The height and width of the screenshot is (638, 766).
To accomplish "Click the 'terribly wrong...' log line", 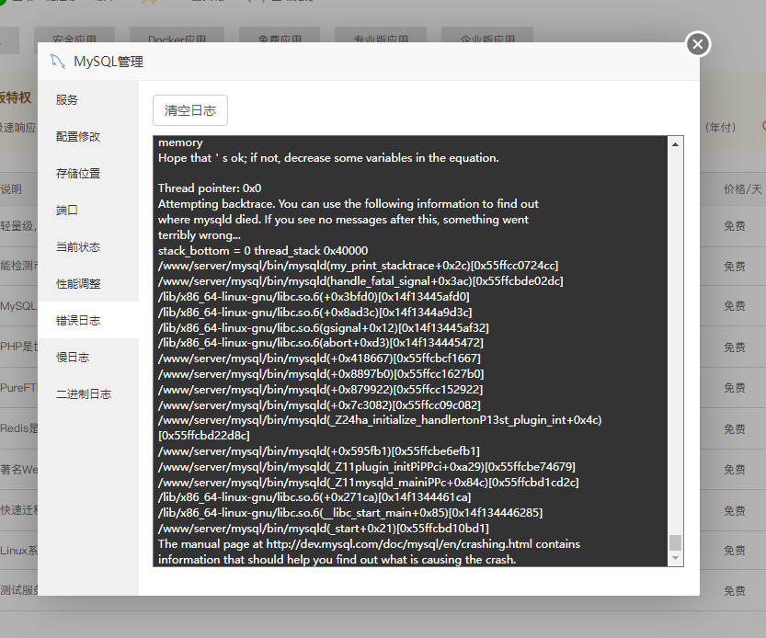I will point(200,235).
